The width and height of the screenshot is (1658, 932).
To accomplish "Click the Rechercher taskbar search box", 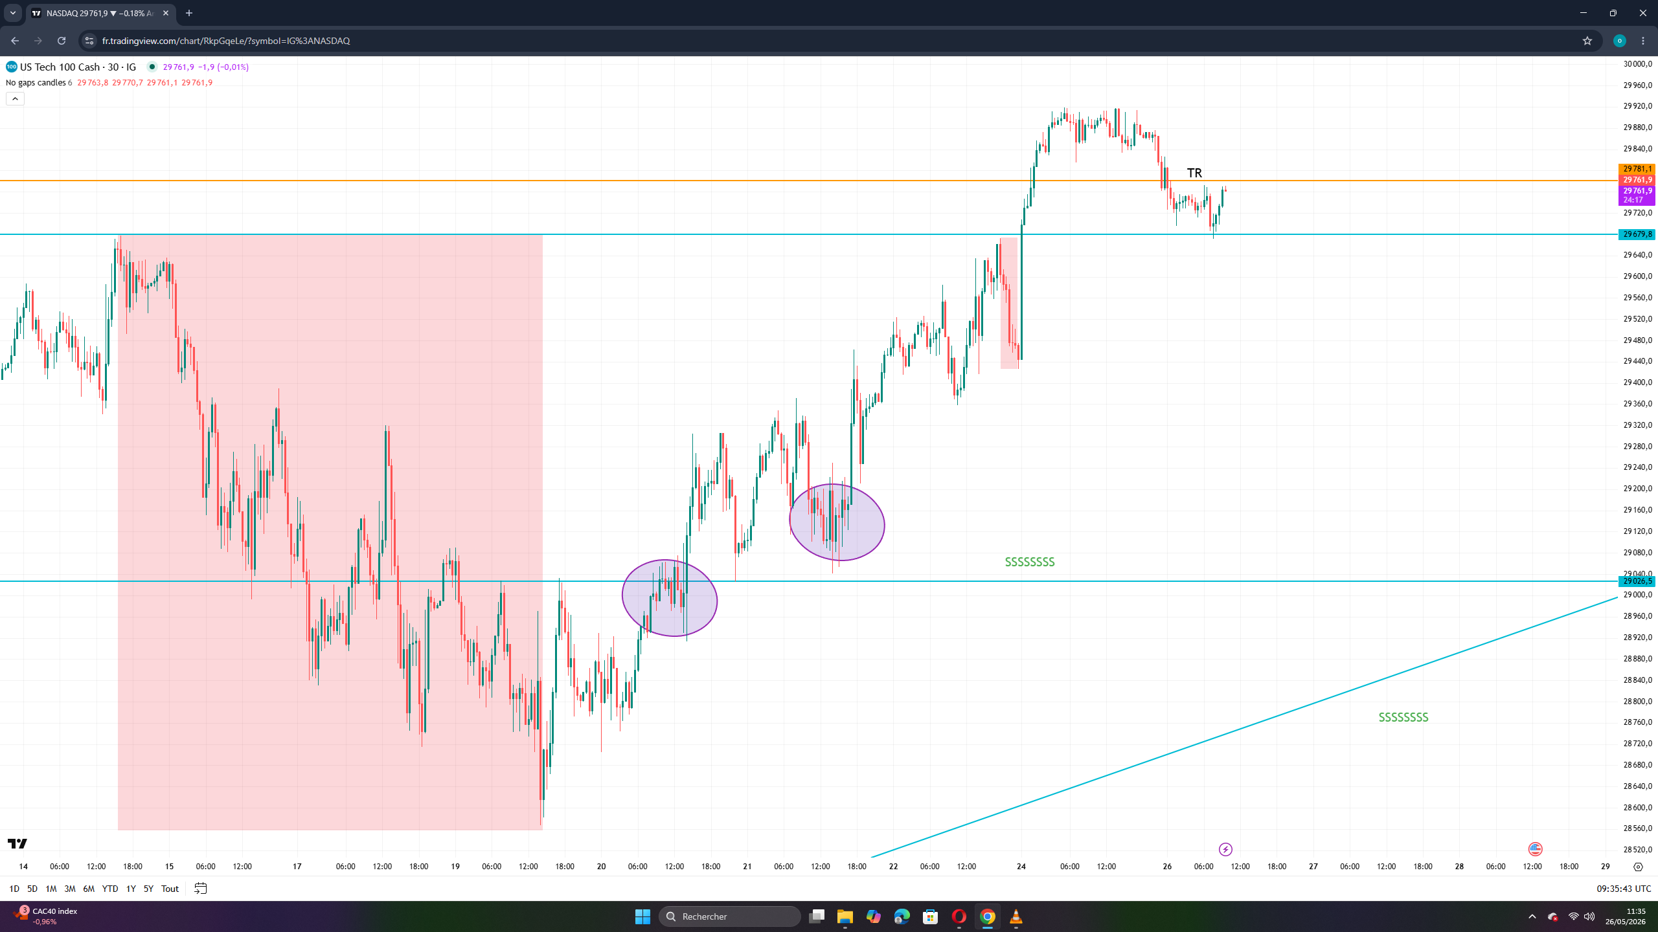I will (x=730, y=916).
